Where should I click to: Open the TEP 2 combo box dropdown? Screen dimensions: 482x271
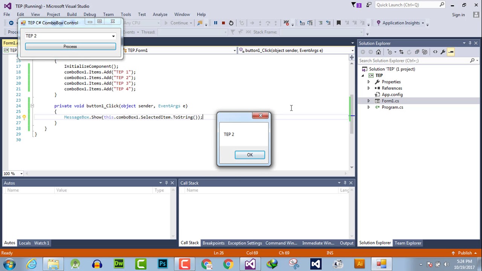tap(113, 36)
